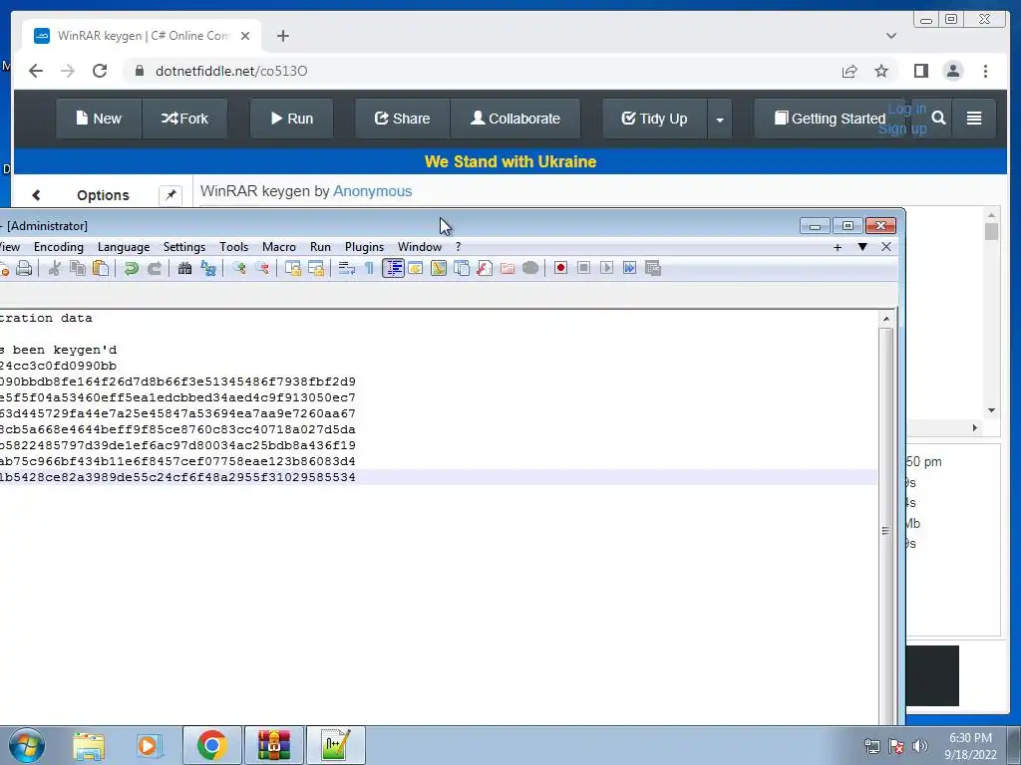This screenshot has width=1021, height=765.
Task: Start macro recording with red dot icon
Action: tap(560, 268)
